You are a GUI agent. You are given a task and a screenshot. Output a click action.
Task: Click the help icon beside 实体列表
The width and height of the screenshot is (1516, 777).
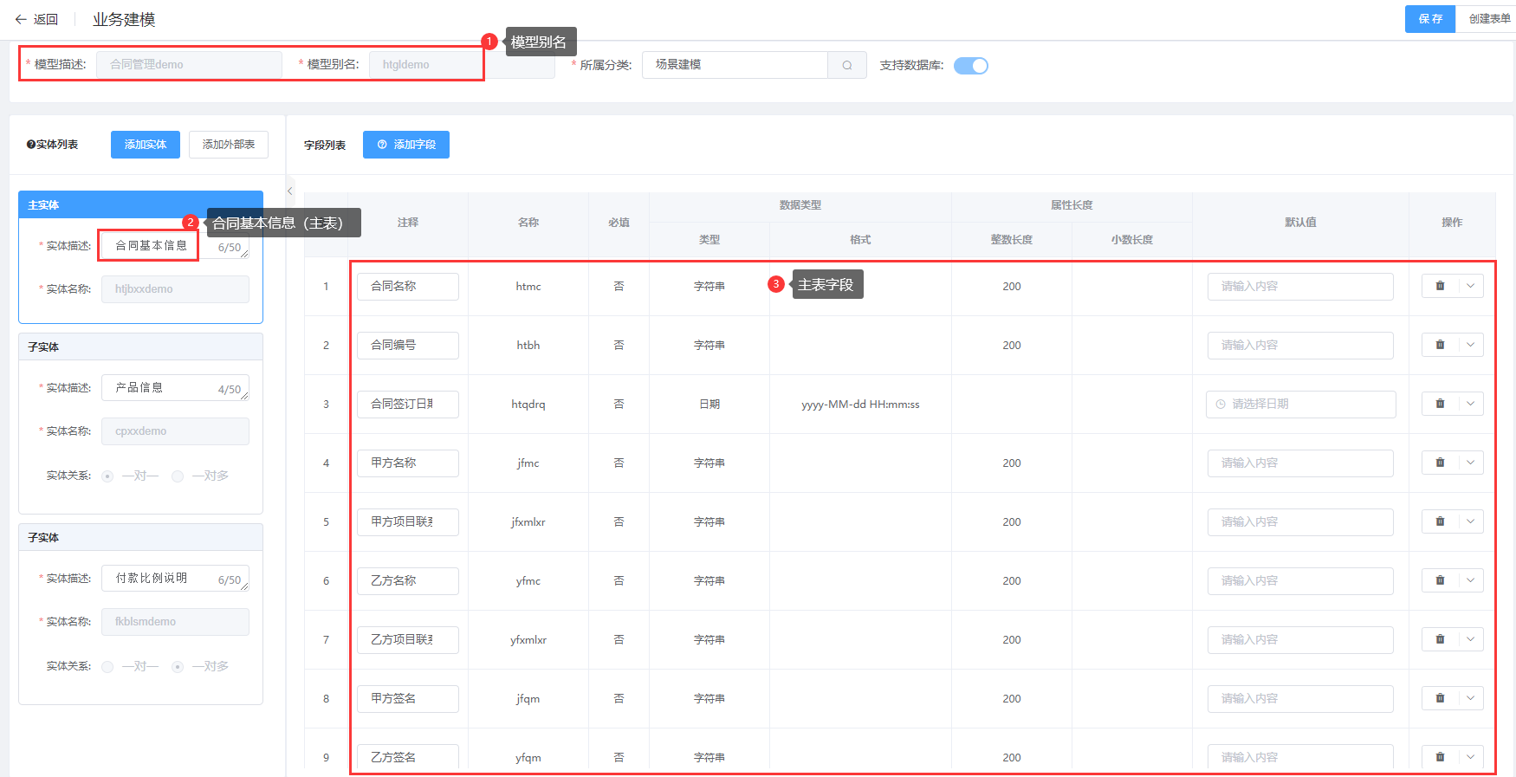tap(31, 145)
